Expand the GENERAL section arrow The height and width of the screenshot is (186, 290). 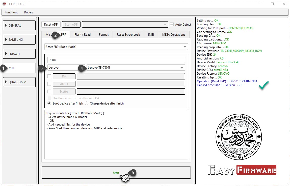click(x=6, y=25)
